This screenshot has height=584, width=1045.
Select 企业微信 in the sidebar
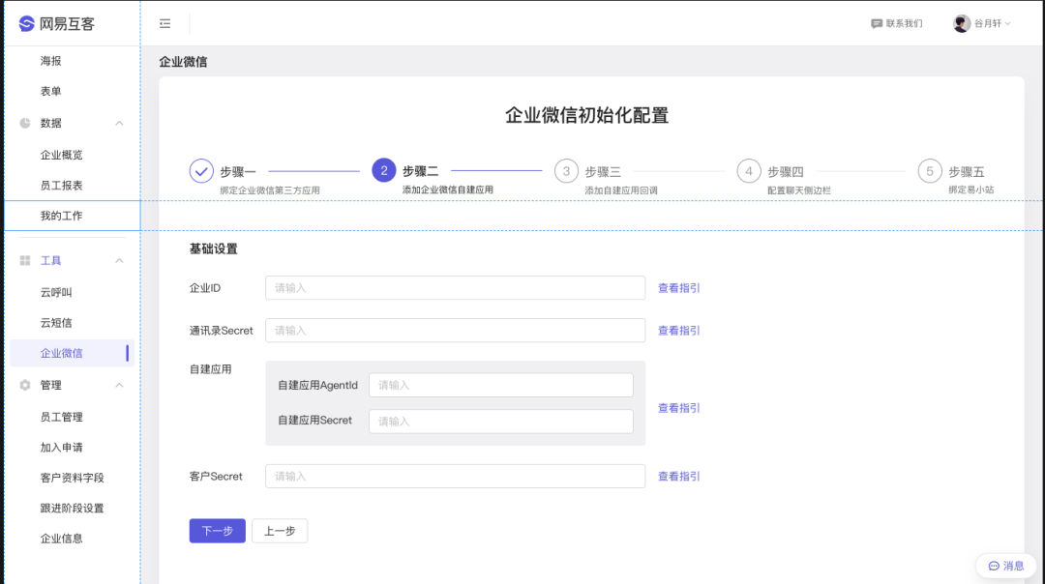pyautogui.click(x=72, y=353)
